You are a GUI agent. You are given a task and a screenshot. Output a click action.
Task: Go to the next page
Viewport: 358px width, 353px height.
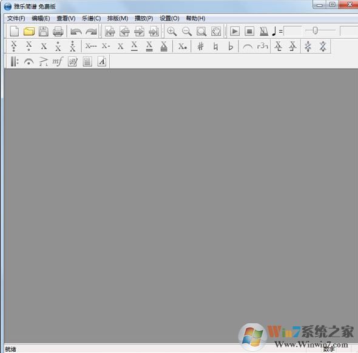pyautogui.click(x=140, y=32)
